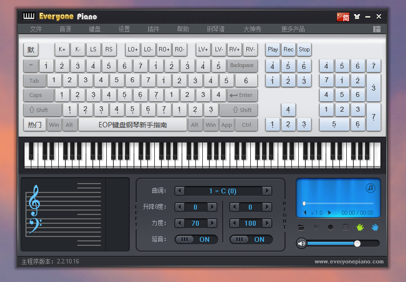Viewport: 406px width, 282px height.
Task: Toggle the blue right-hand icon
Action: pyautogui.click(x=375, y=227)
